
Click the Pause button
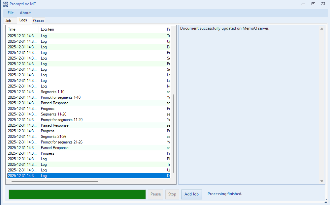click(155, 194)
